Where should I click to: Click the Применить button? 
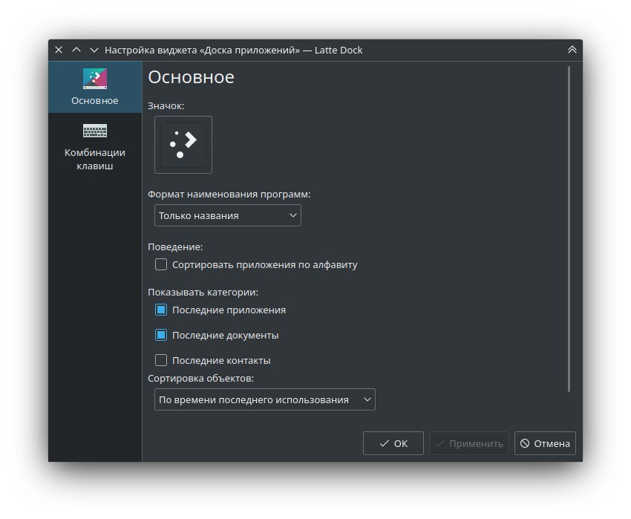click(x=469, y=443)
